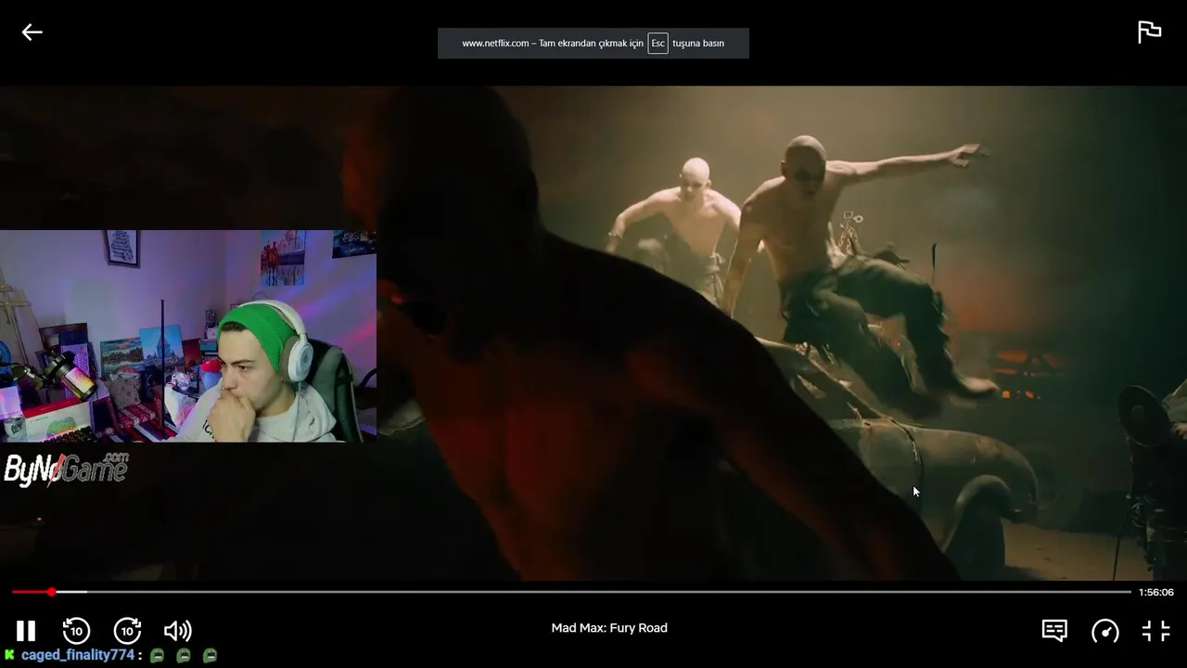Seek using the red progress scrubber

click(52, 592)
